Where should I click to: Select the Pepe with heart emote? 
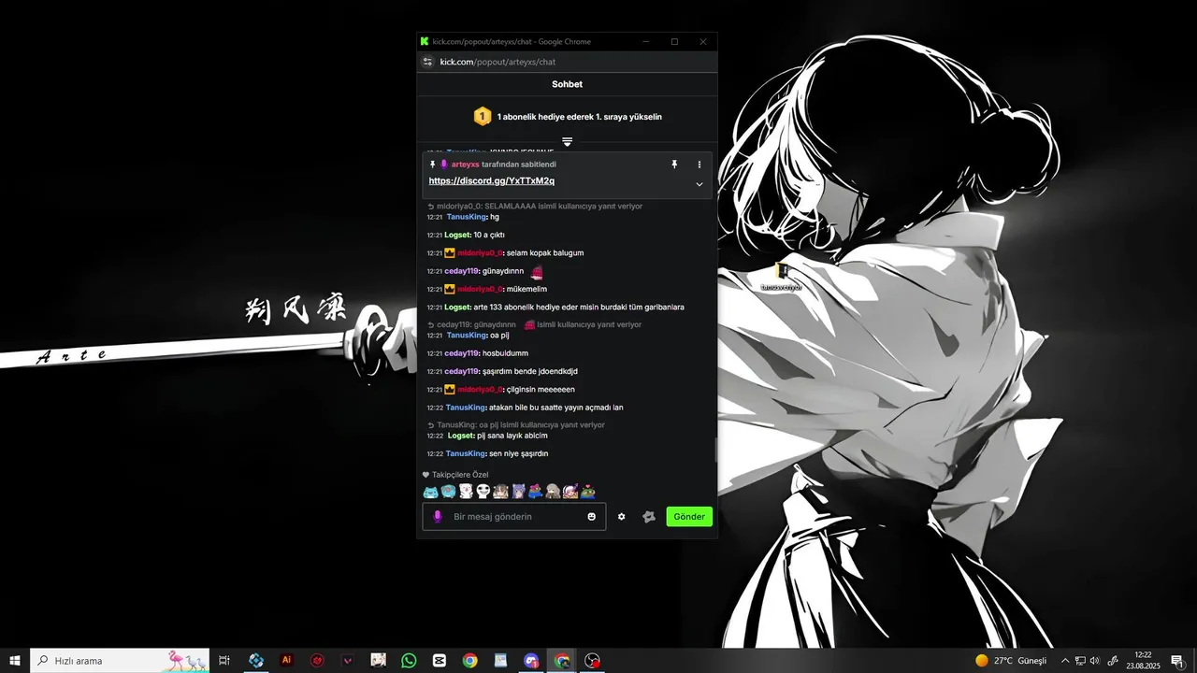point(587,492)
